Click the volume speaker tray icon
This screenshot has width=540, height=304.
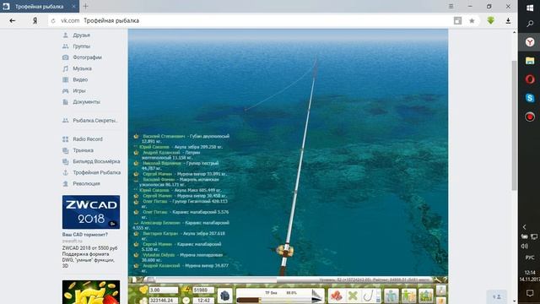pyautogui.click(x=525, y=246)
